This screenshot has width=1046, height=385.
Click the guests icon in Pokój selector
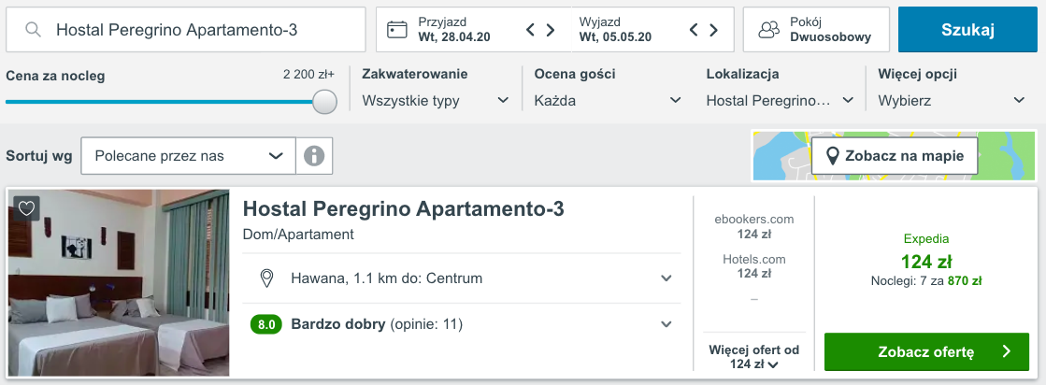point(769,29)
